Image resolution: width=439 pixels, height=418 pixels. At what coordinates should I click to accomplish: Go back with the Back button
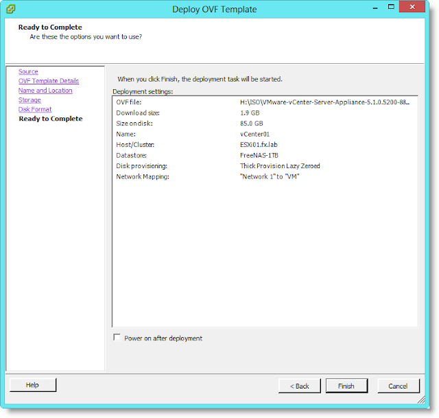pyautogui.click(x=300, y=386)
